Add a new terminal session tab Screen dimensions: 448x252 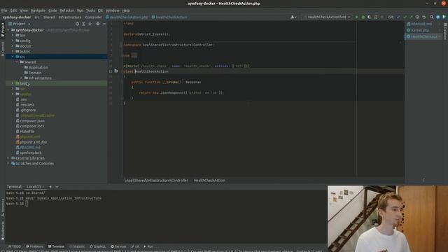tap(50, 187)
